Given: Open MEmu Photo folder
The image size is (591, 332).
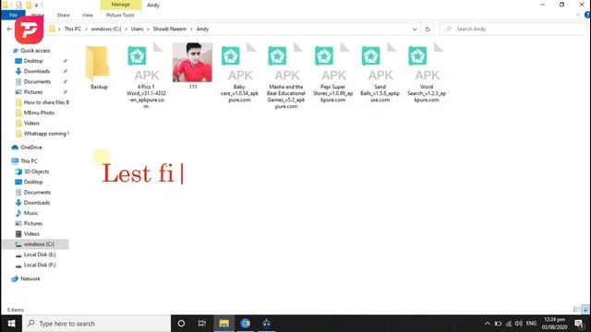Looking at the screenshot, I should (x=39, y=113).
